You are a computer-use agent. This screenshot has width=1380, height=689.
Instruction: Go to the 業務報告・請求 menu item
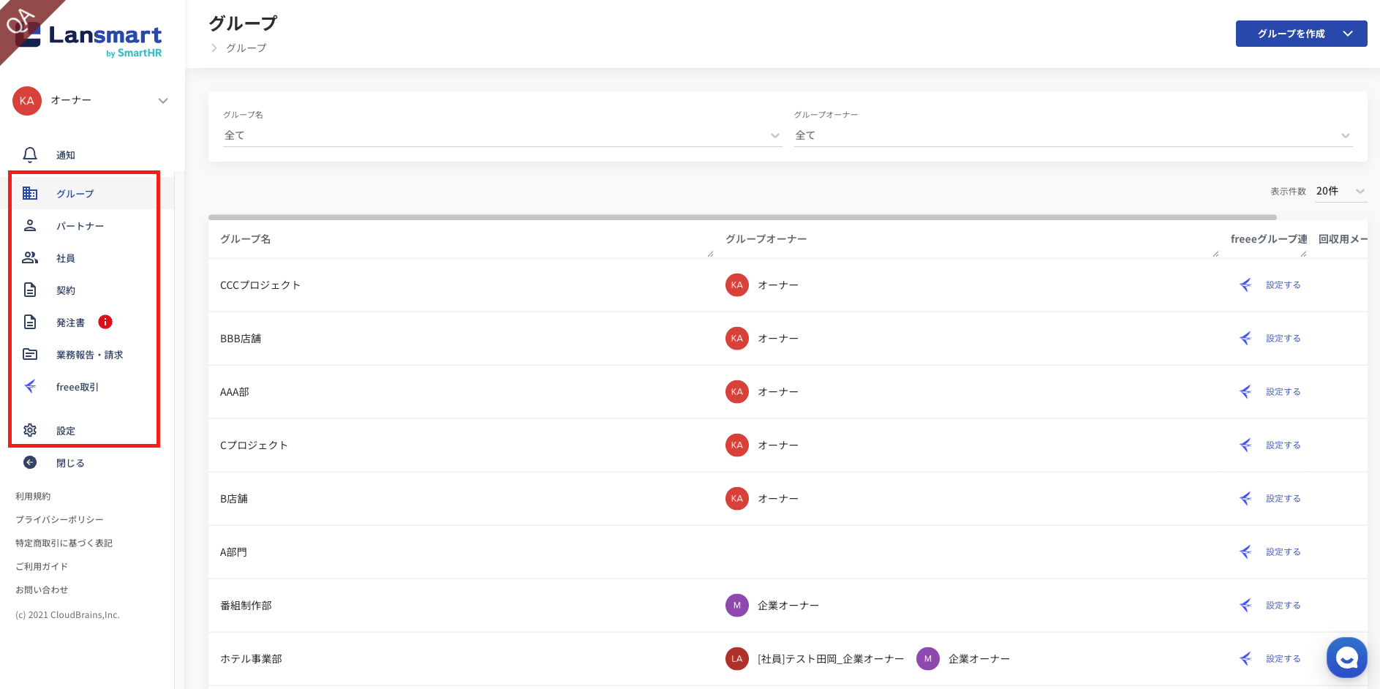89,355
